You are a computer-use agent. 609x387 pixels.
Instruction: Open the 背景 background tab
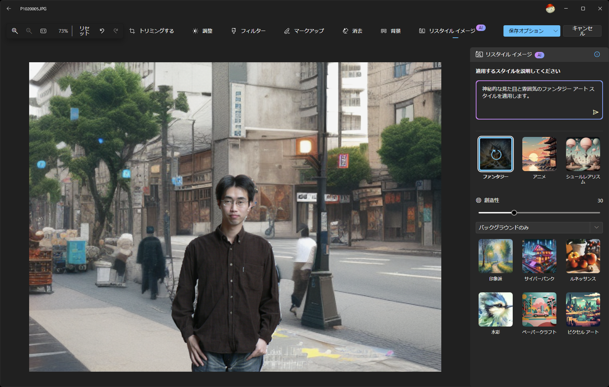(x=391, y=31)
